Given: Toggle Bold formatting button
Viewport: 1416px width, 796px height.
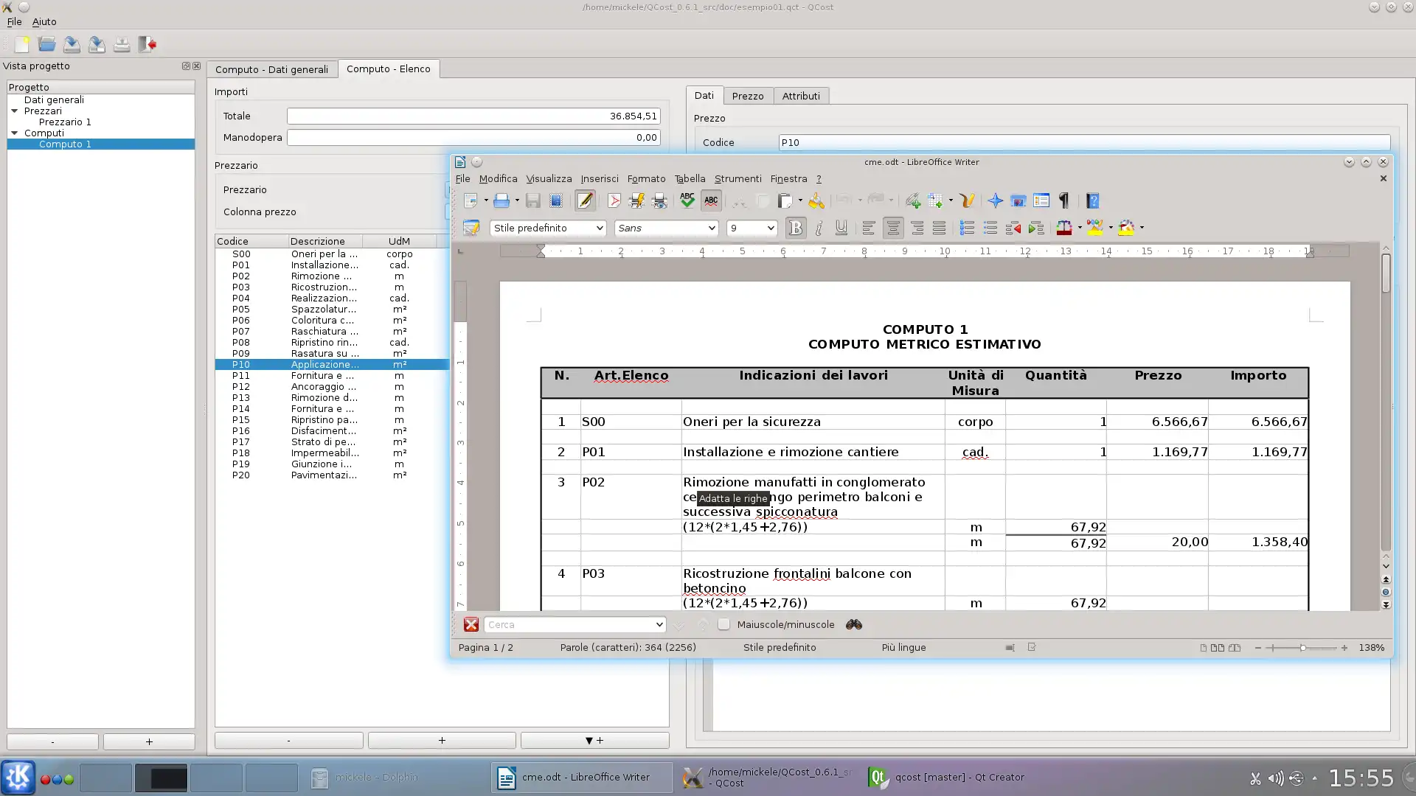Looking at the screenshot, I should (x=795, y=228).
